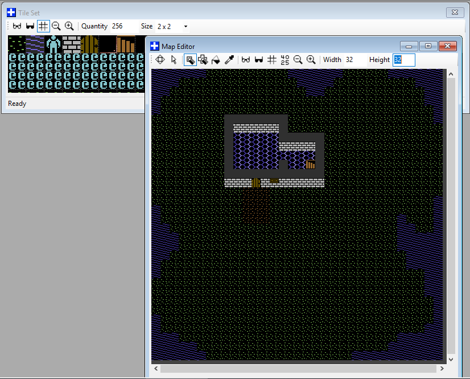Screen dimensions: 470x379
Task: Click the tile numbers display icon
Action: (285, 60)
